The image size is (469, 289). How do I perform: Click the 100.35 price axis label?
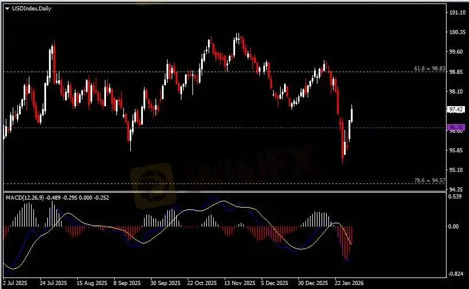pos(456,32)
